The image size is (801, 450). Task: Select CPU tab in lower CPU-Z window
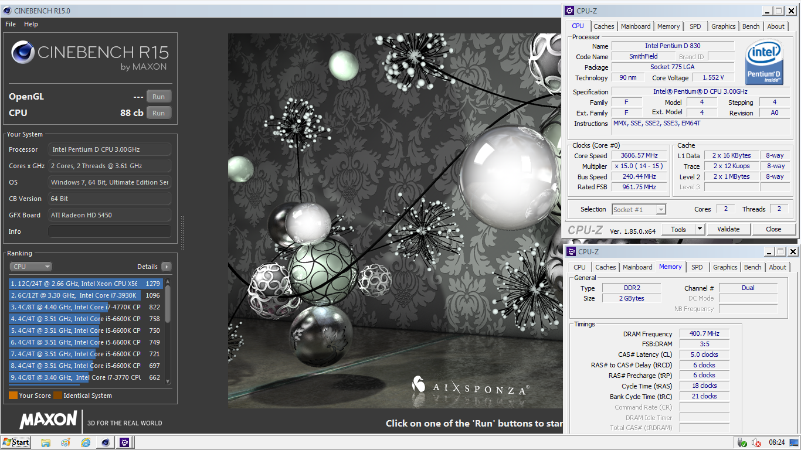(x=579, y=267)
